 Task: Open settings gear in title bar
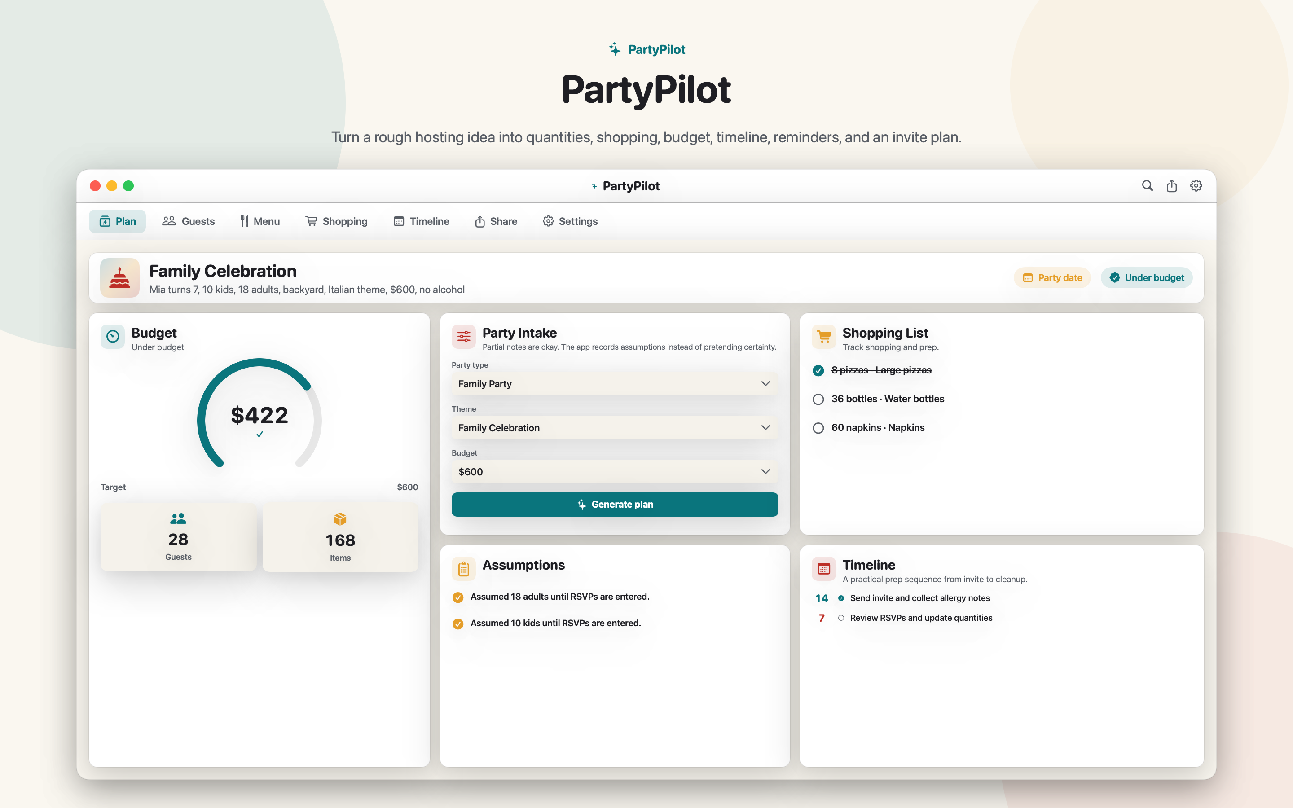[1196, 185]
